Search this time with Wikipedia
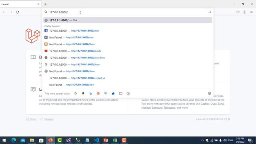 point(106,93)
